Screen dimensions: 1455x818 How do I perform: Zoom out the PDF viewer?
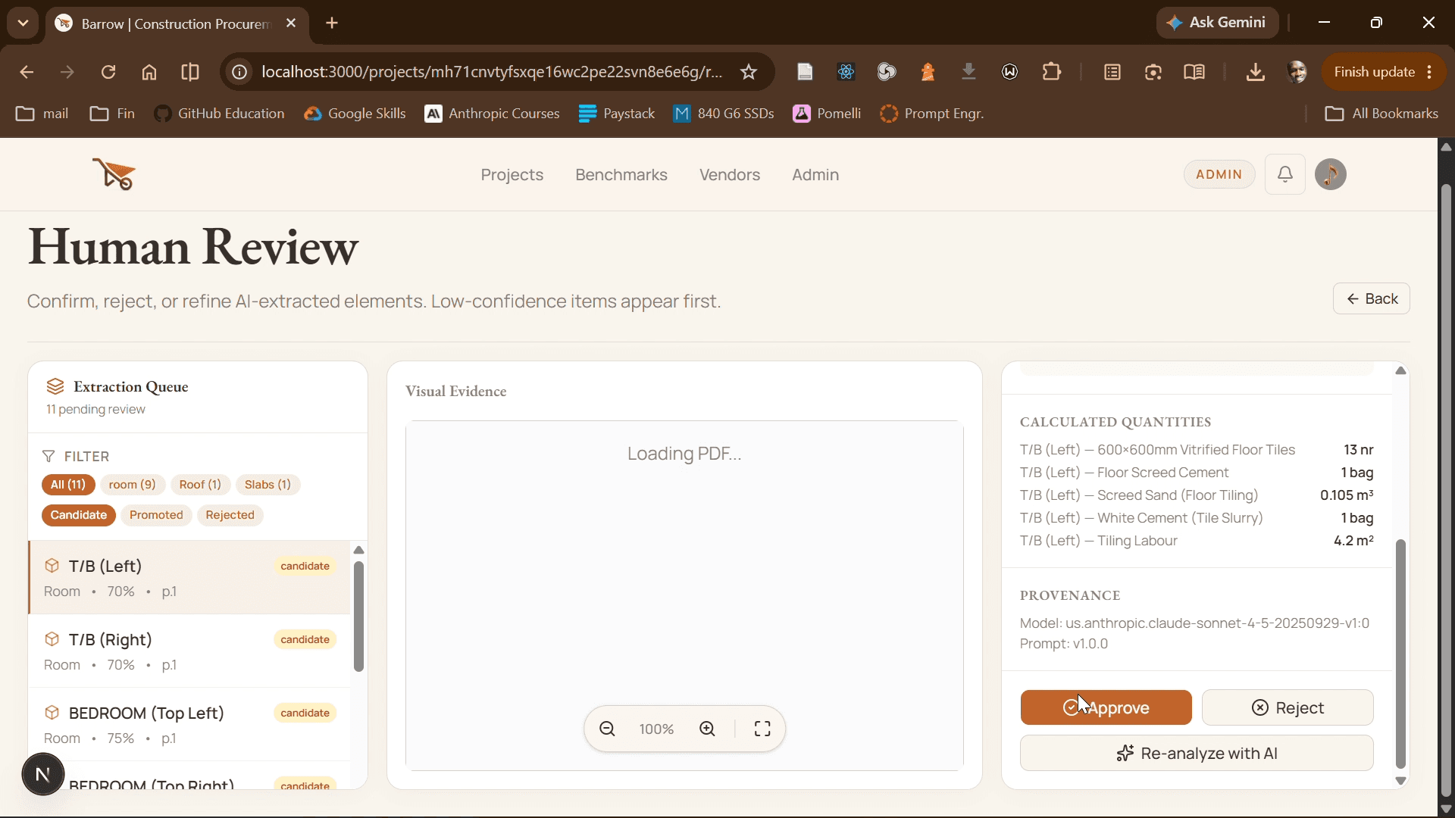[x=607, y=729]
